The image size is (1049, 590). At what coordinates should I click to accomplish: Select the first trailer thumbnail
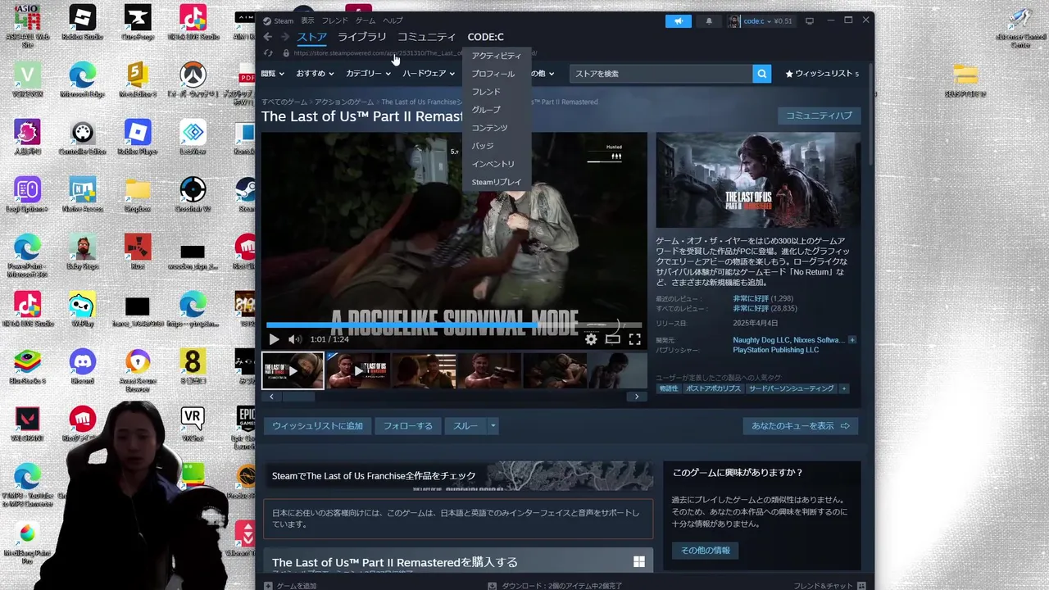[293, 371]
